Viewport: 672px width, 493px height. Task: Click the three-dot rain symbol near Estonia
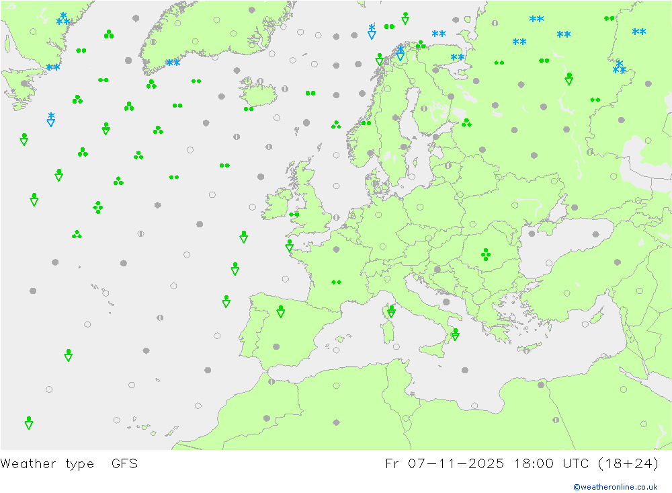[x=466, y=123]
